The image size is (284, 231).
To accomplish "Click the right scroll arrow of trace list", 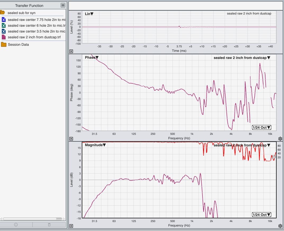I will 64,219.
